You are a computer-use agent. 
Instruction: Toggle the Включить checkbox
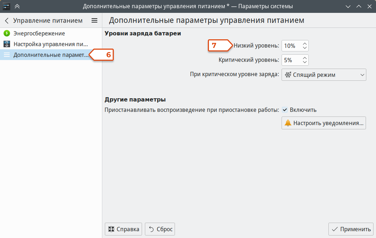click(x=285, y=110)
